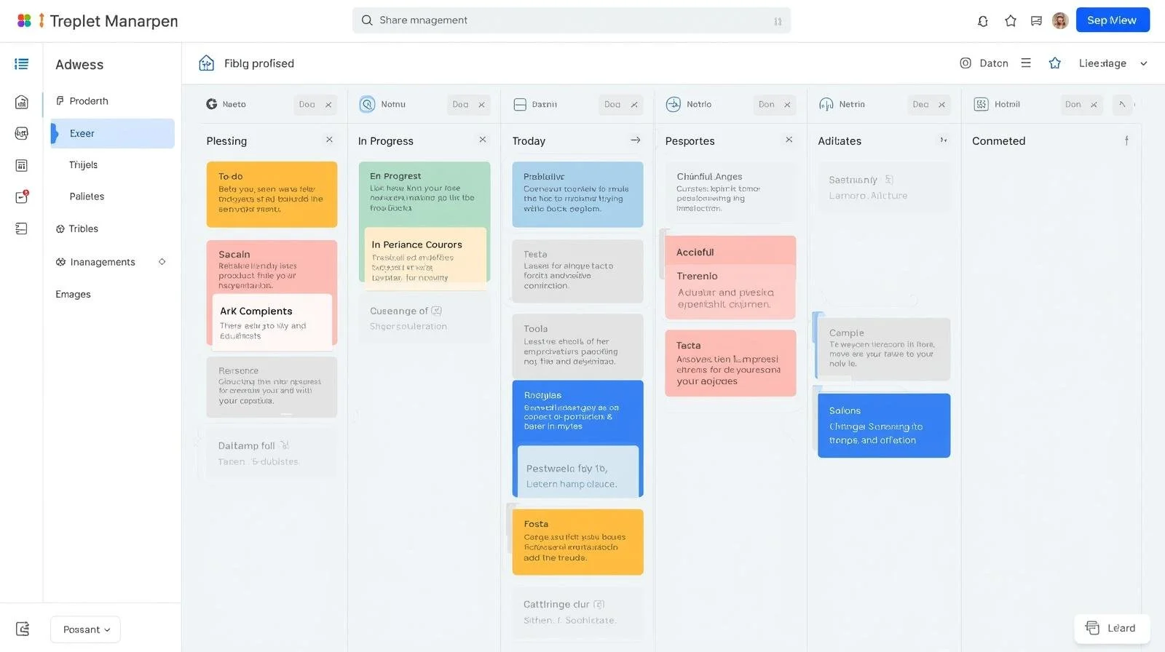Close the Plesing column
Screen dimensions: 1165x652
(329, 140)
